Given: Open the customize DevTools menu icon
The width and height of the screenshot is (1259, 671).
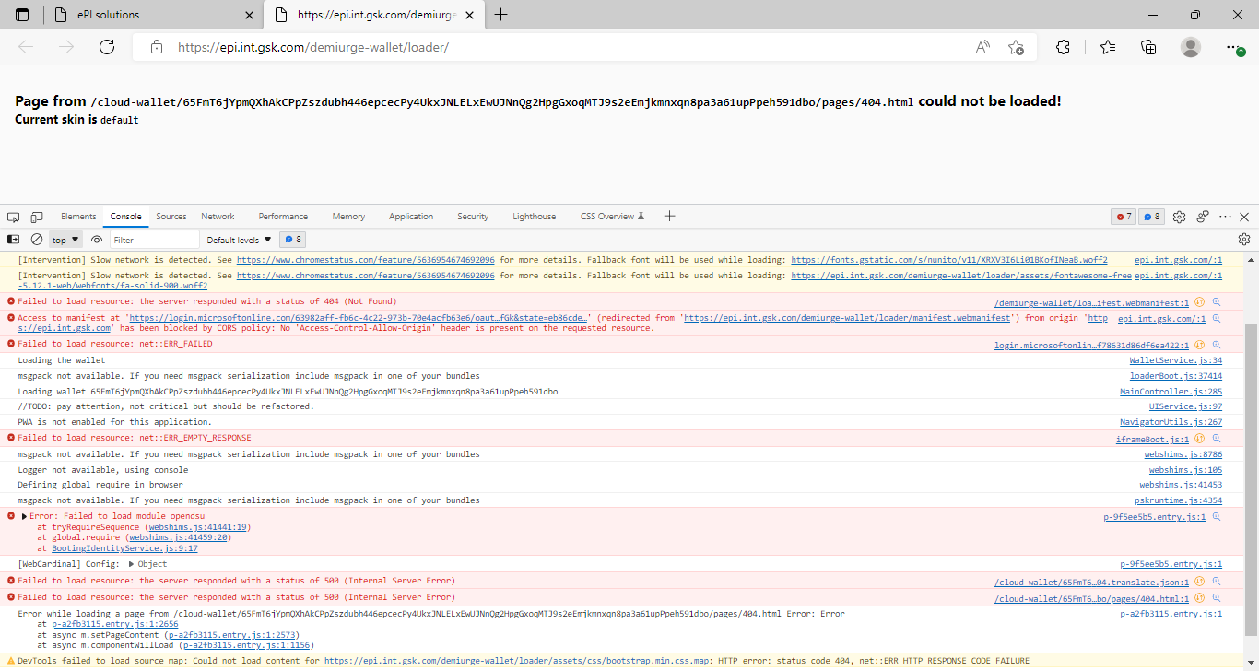Looking at the screenshot, I should tap(1224, 216).
